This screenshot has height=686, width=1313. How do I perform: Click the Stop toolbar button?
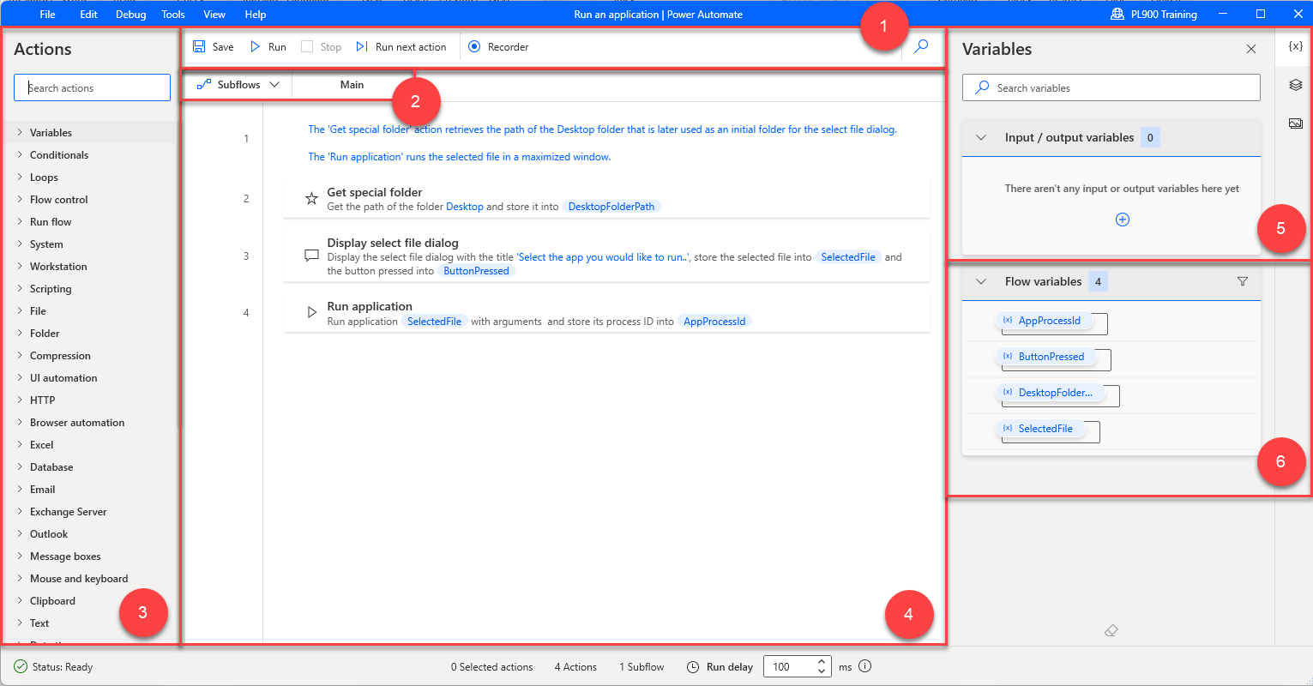click(321, 47)
